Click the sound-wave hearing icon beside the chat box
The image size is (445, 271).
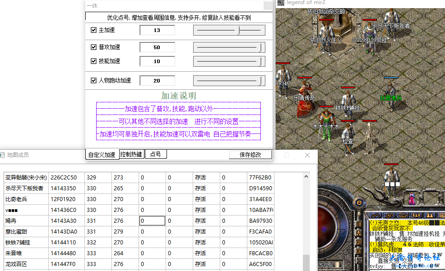359,224
